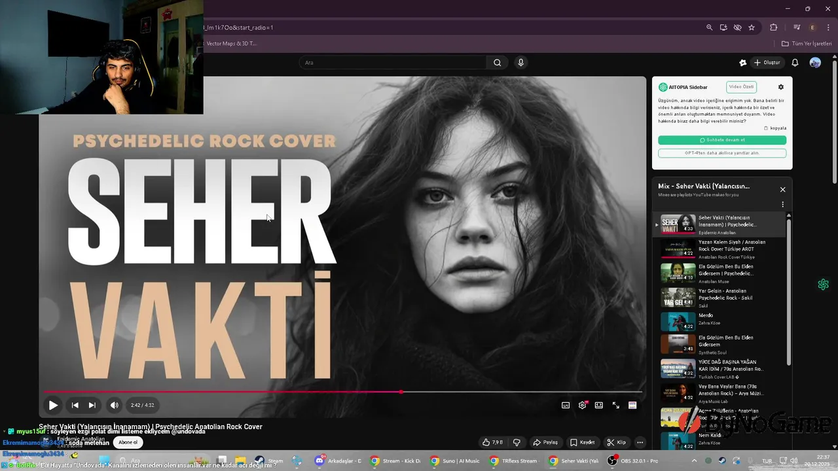Click Paylaş share button
The height and width of the screenshot is (471, 838).
pos(545,442)
